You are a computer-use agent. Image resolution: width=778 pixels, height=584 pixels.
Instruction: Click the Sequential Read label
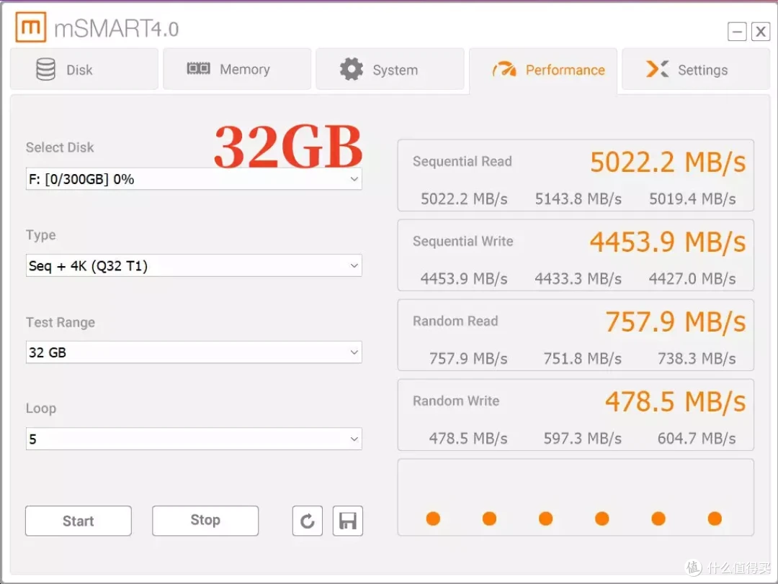click(x=462, y=162)
